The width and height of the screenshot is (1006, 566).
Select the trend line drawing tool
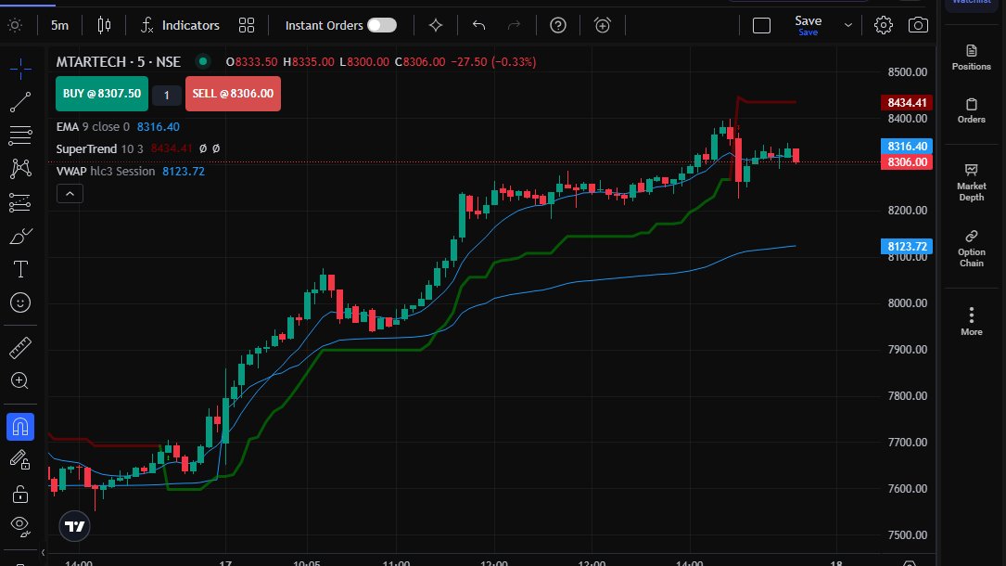(20, 102)
